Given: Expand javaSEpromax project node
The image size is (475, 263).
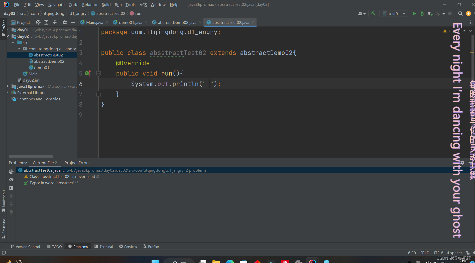Looking at the screenshot, I should [x=8, y=86].
